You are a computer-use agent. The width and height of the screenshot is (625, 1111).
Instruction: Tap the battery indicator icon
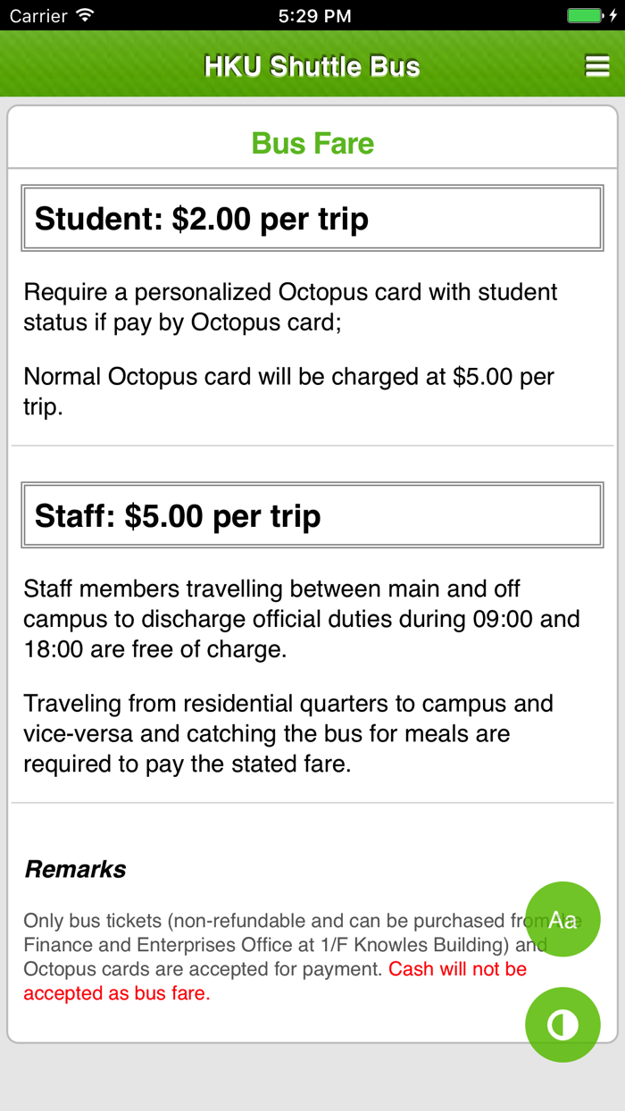pos(585,14)
